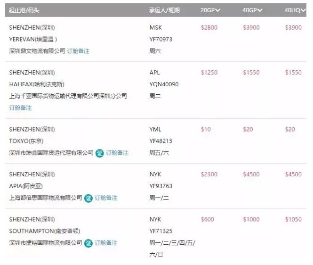The height and width of the screenshot is (265, 313).
Task: Click company 深圳市捷裕国际物流有限公司
Action: pos(46,243)
